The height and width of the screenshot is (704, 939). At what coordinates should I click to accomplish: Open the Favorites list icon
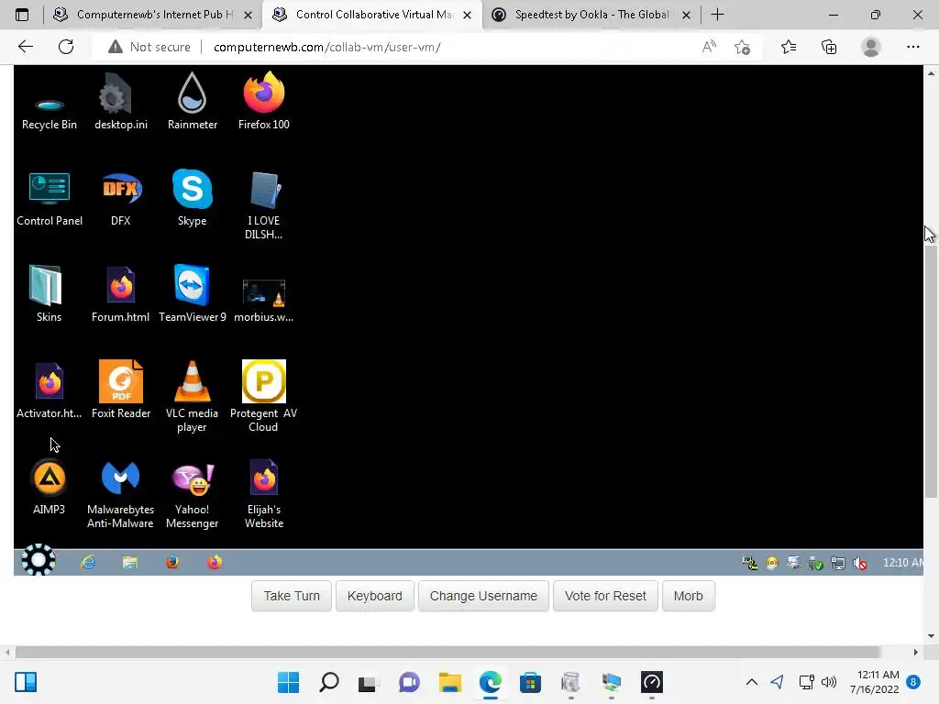[x=789, y=47]
